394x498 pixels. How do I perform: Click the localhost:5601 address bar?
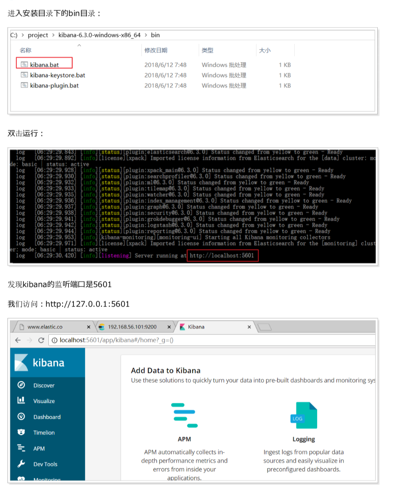point(212,340)
